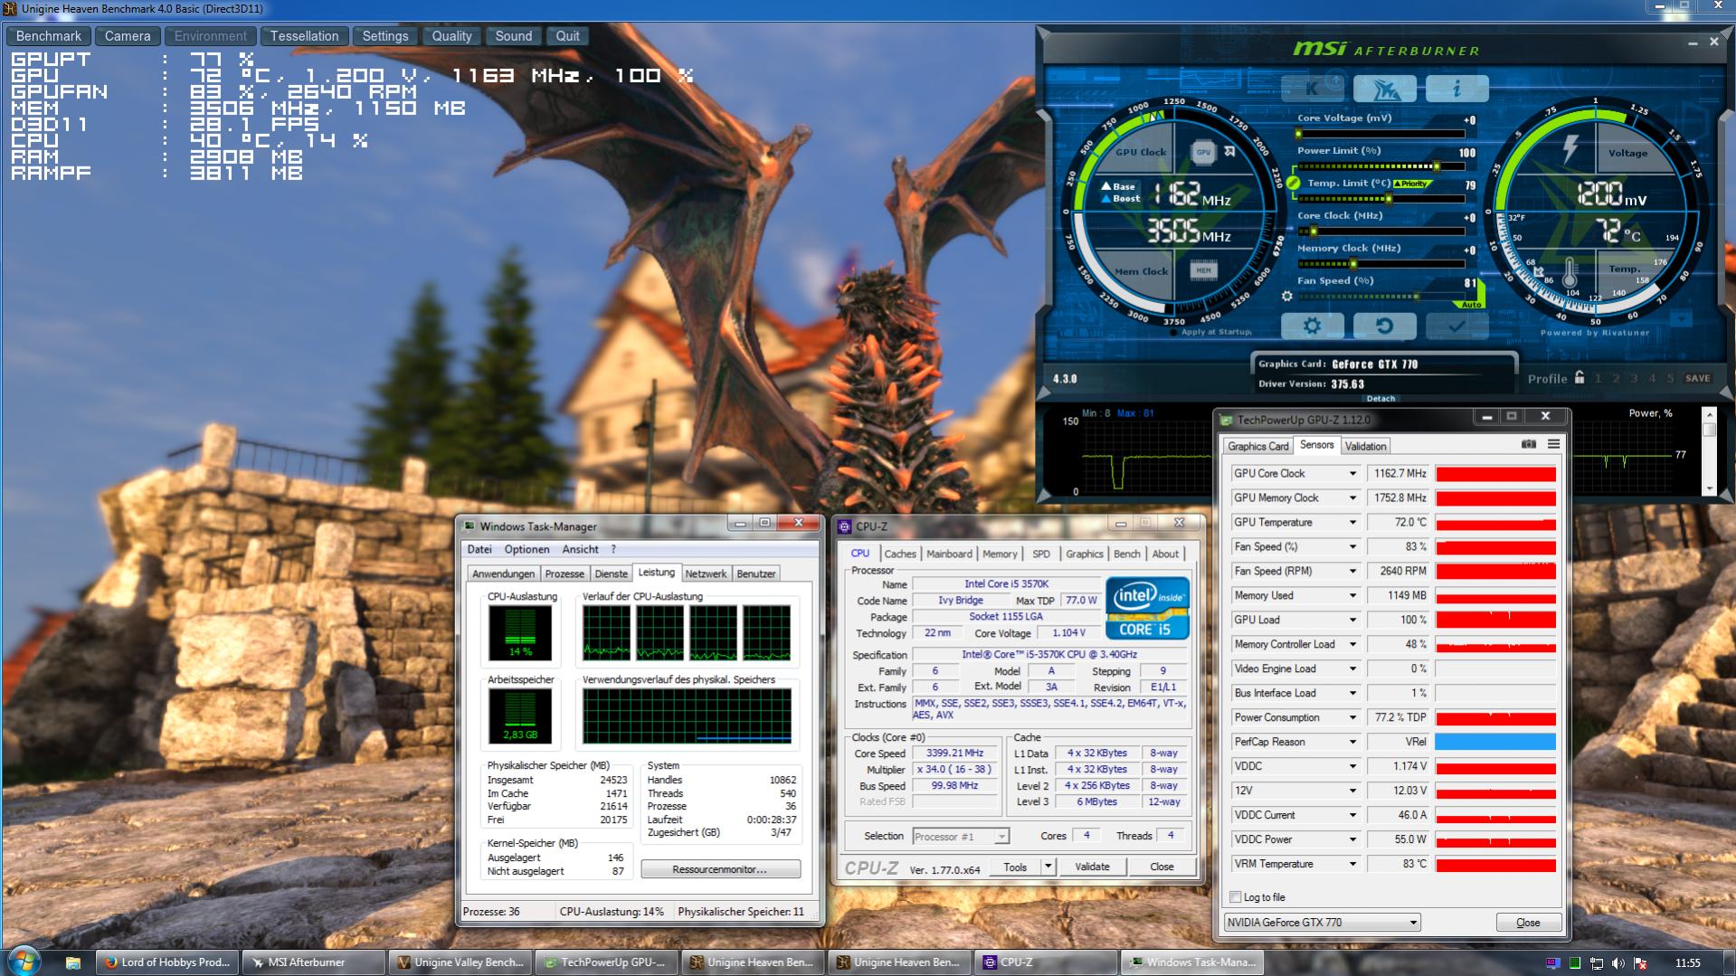The height and width of the screenshot is (976, 1736).
Task: Click the MEM chip icon in Afterburner
Action: pyautogui.click(x=1203, y=270)
